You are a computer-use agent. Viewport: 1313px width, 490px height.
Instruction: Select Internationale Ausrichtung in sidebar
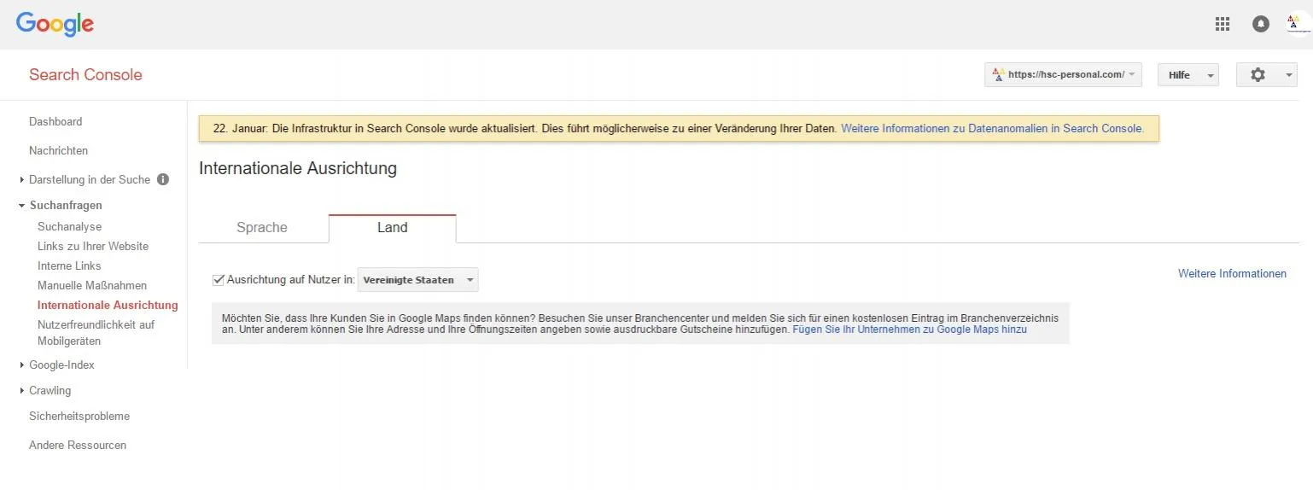click(108, 305)
